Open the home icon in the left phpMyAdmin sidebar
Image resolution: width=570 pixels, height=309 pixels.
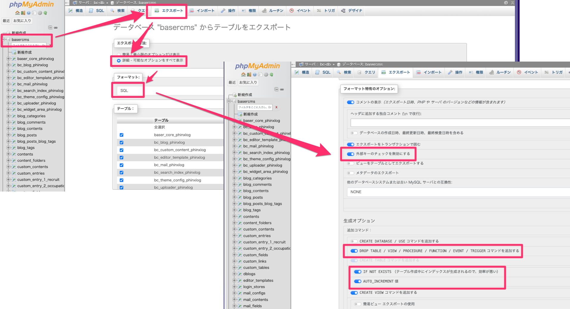17,13
